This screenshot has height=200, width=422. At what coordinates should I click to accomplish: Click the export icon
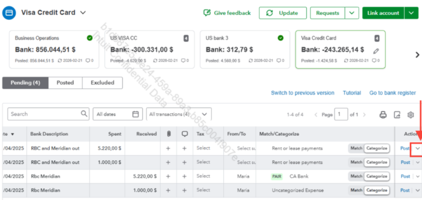coord(397,115)
